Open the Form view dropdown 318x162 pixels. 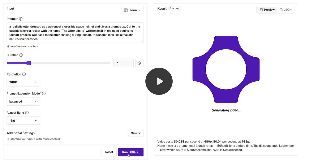coord(132,10)
